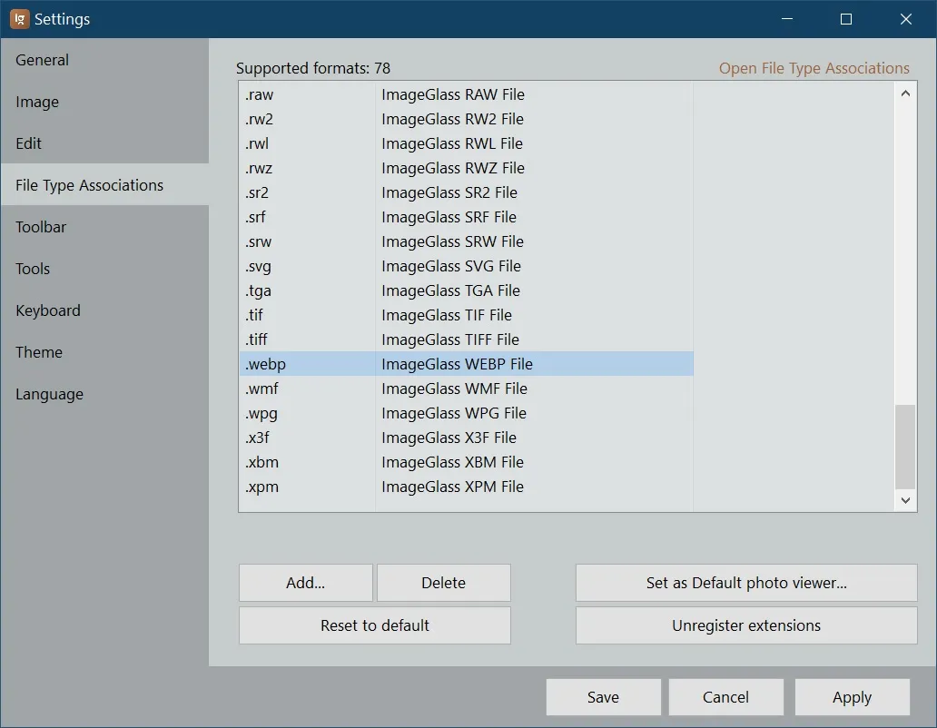
Task: Click Reset to default button
Action: coord(375,625)
